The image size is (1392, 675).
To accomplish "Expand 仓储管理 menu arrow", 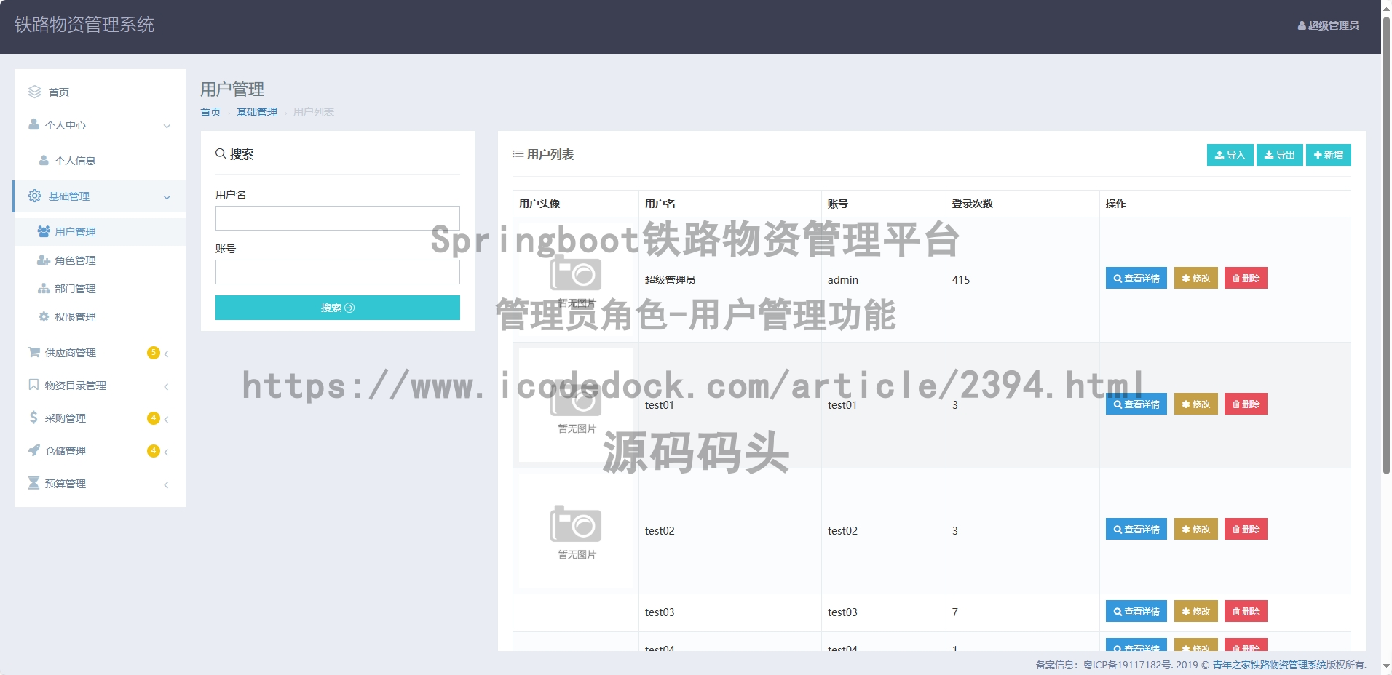I will [167, 452].
